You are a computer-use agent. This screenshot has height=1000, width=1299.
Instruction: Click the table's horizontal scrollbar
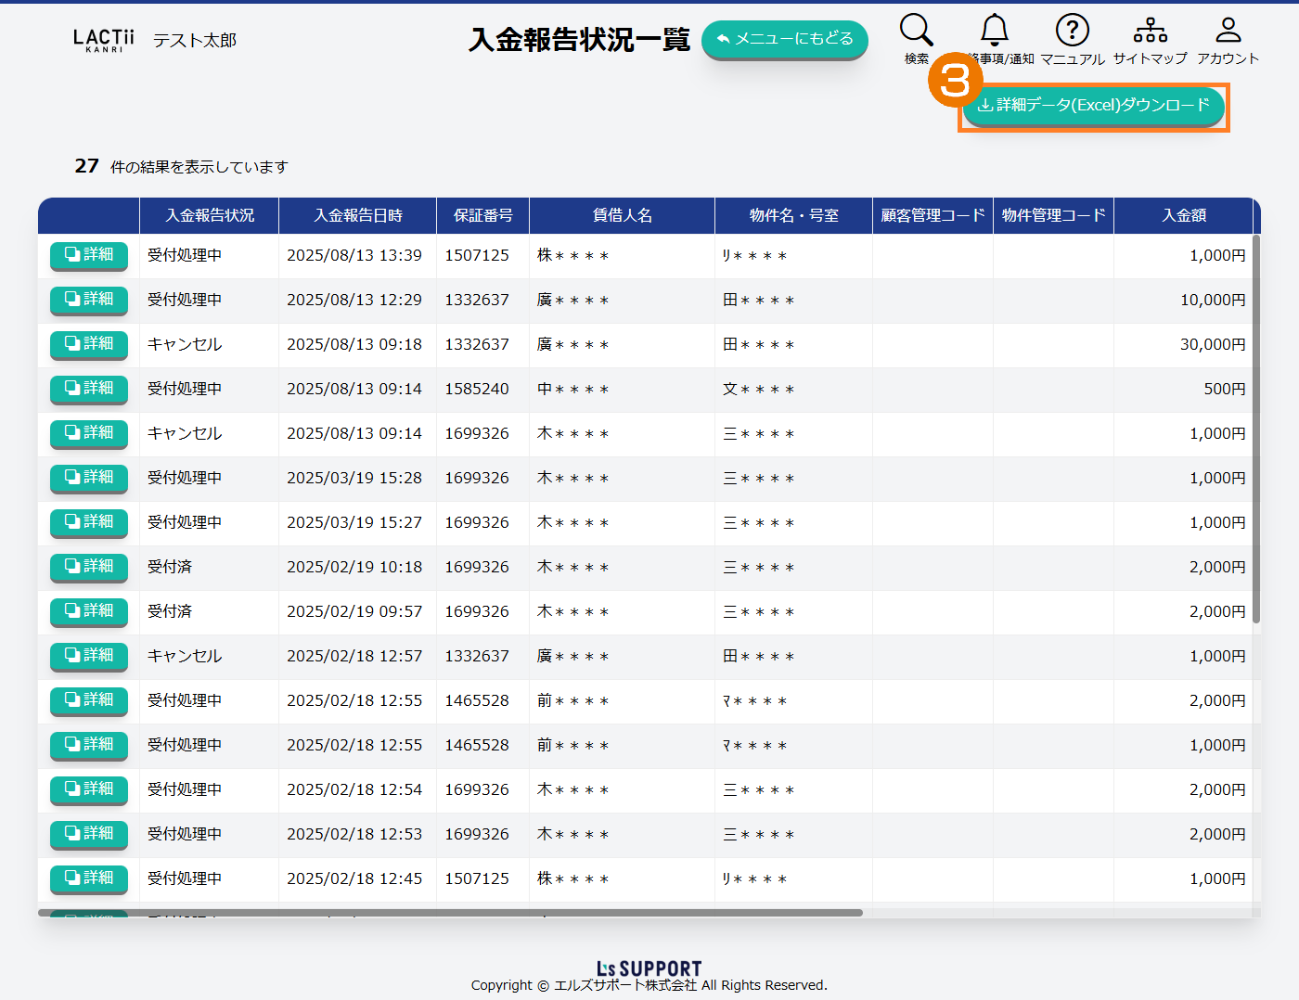[450, 913]
